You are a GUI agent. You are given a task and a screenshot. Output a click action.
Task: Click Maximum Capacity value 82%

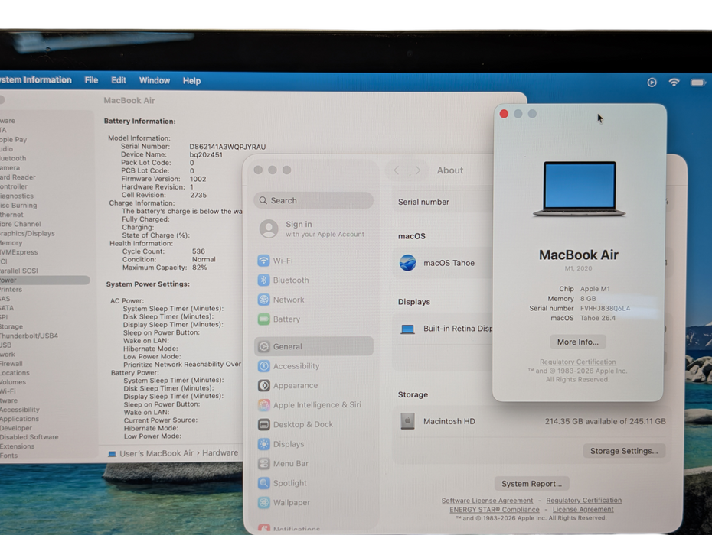tap(199, 267)
